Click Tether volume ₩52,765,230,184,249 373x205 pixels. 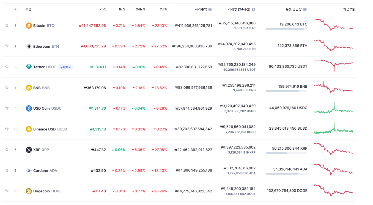pyautogui.click(x=237, y=64)
